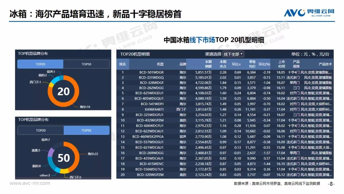
Task: Select model BCD-415WDVC in the table
Action: click(x=152, y=164)
